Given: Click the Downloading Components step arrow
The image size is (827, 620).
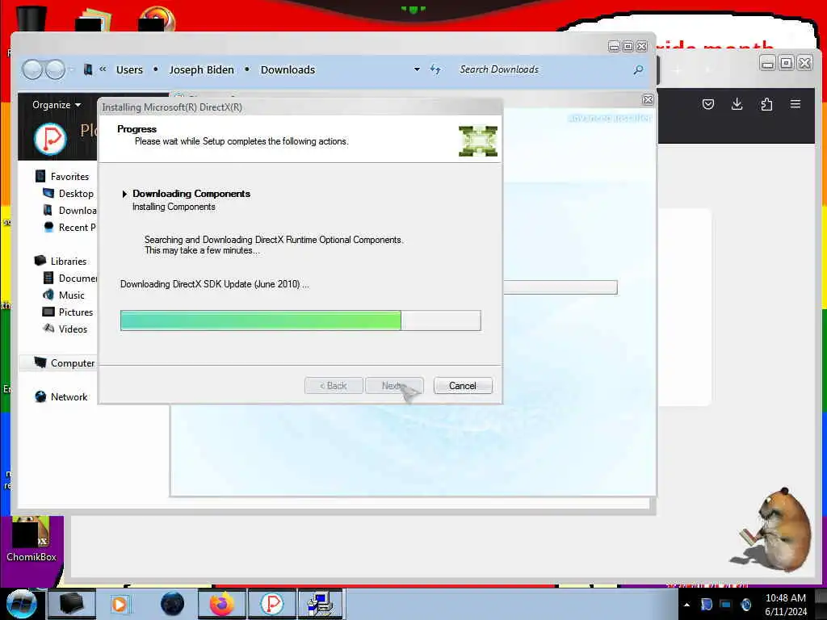Looking at the screenshot, I should 124,194.
